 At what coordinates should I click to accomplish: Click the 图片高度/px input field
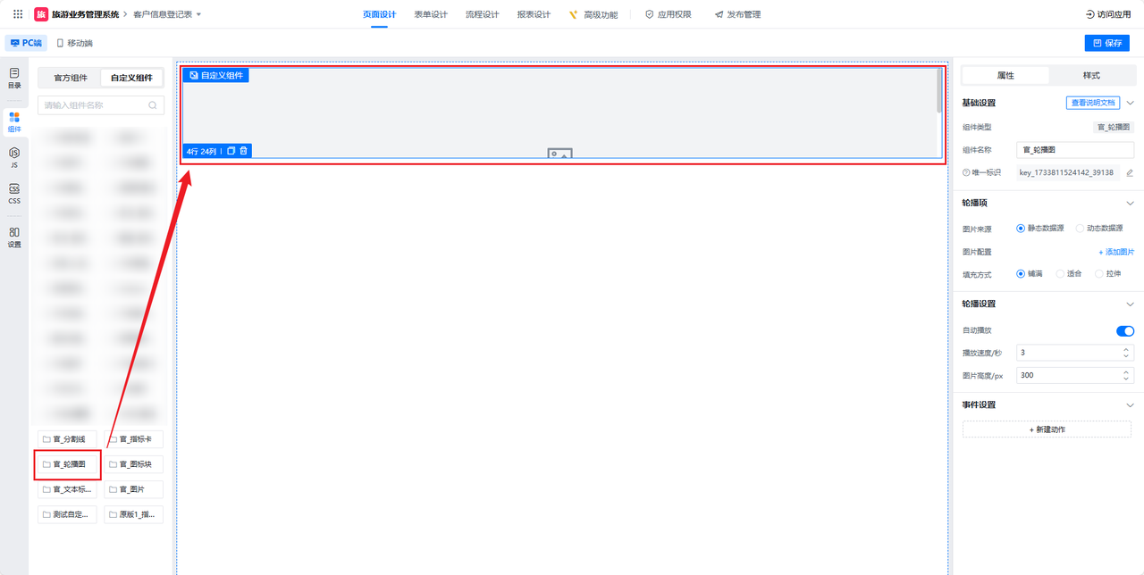1068,375
